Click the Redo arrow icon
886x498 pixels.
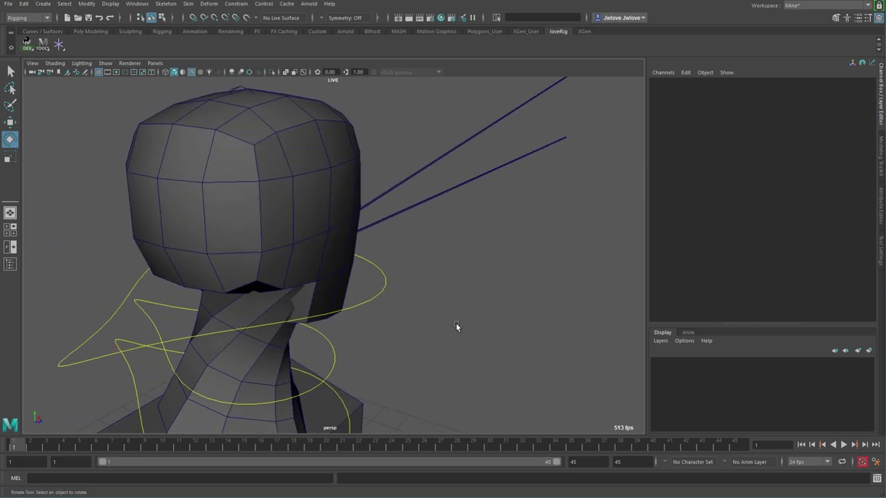[x=109, y=17]
